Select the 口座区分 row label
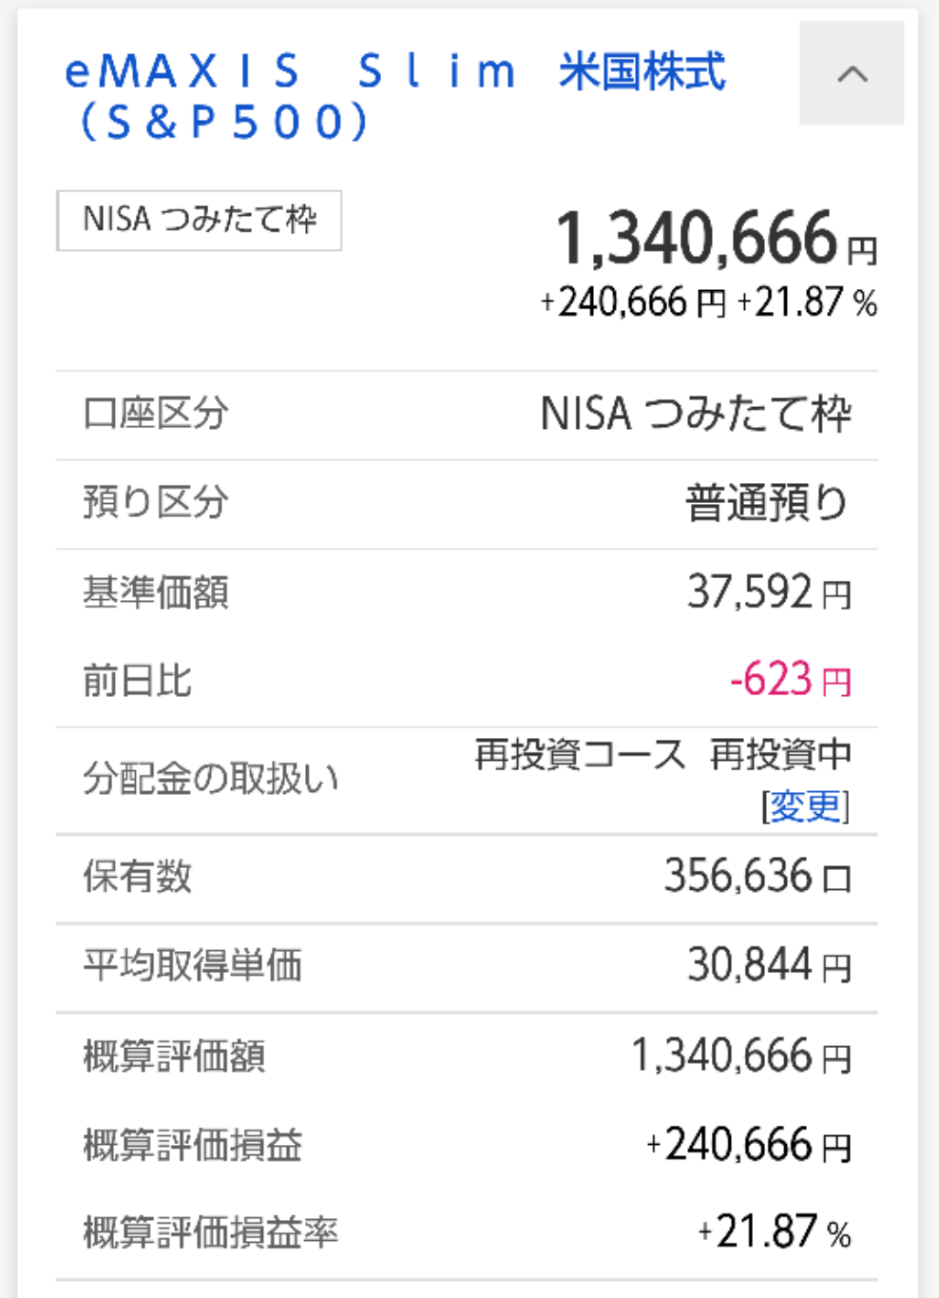Screen dimensions: 939x1298 (x=156, y=415)
